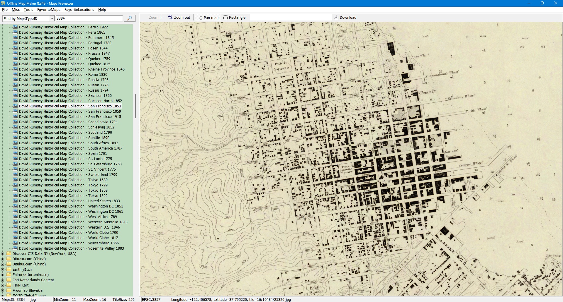Screen dimensions: 563x302
Task: Open the FavoriteMaps menu
Action: click(49, 10)
